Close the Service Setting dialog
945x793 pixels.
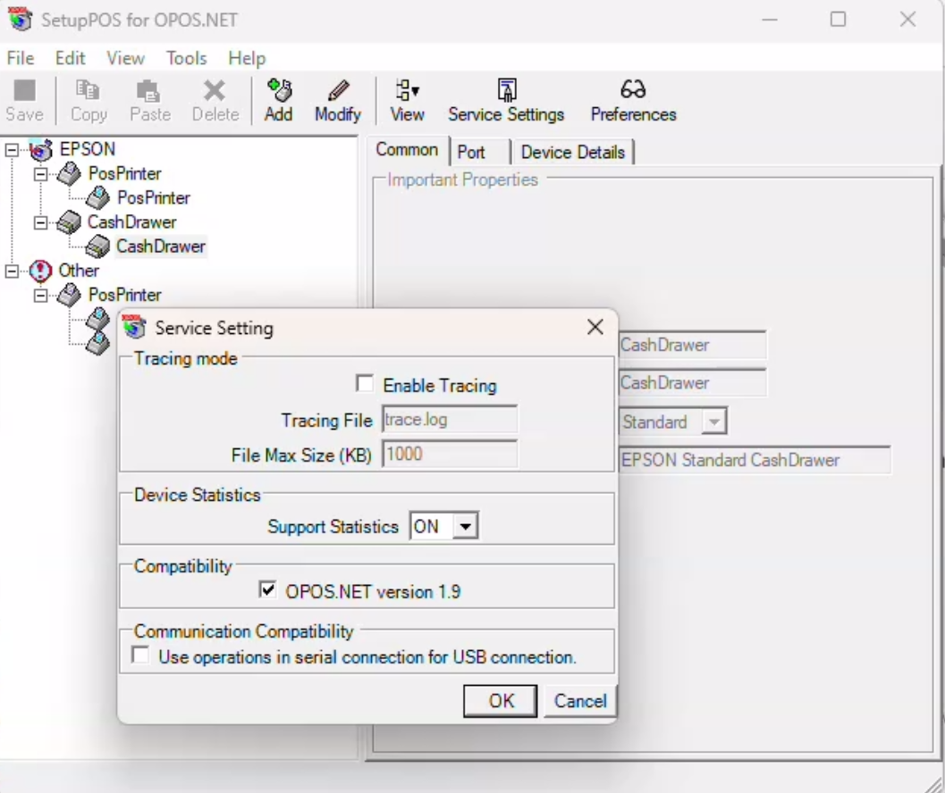595,327
